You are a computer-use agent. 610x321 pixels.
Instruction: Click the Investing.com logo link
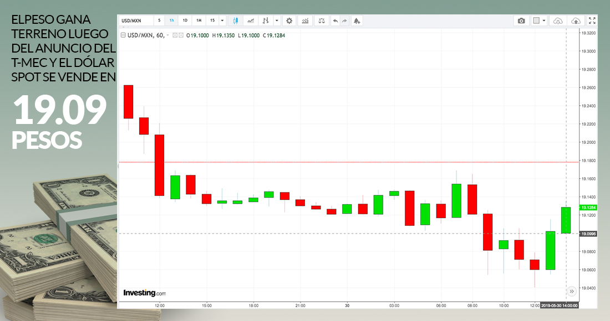144,292
